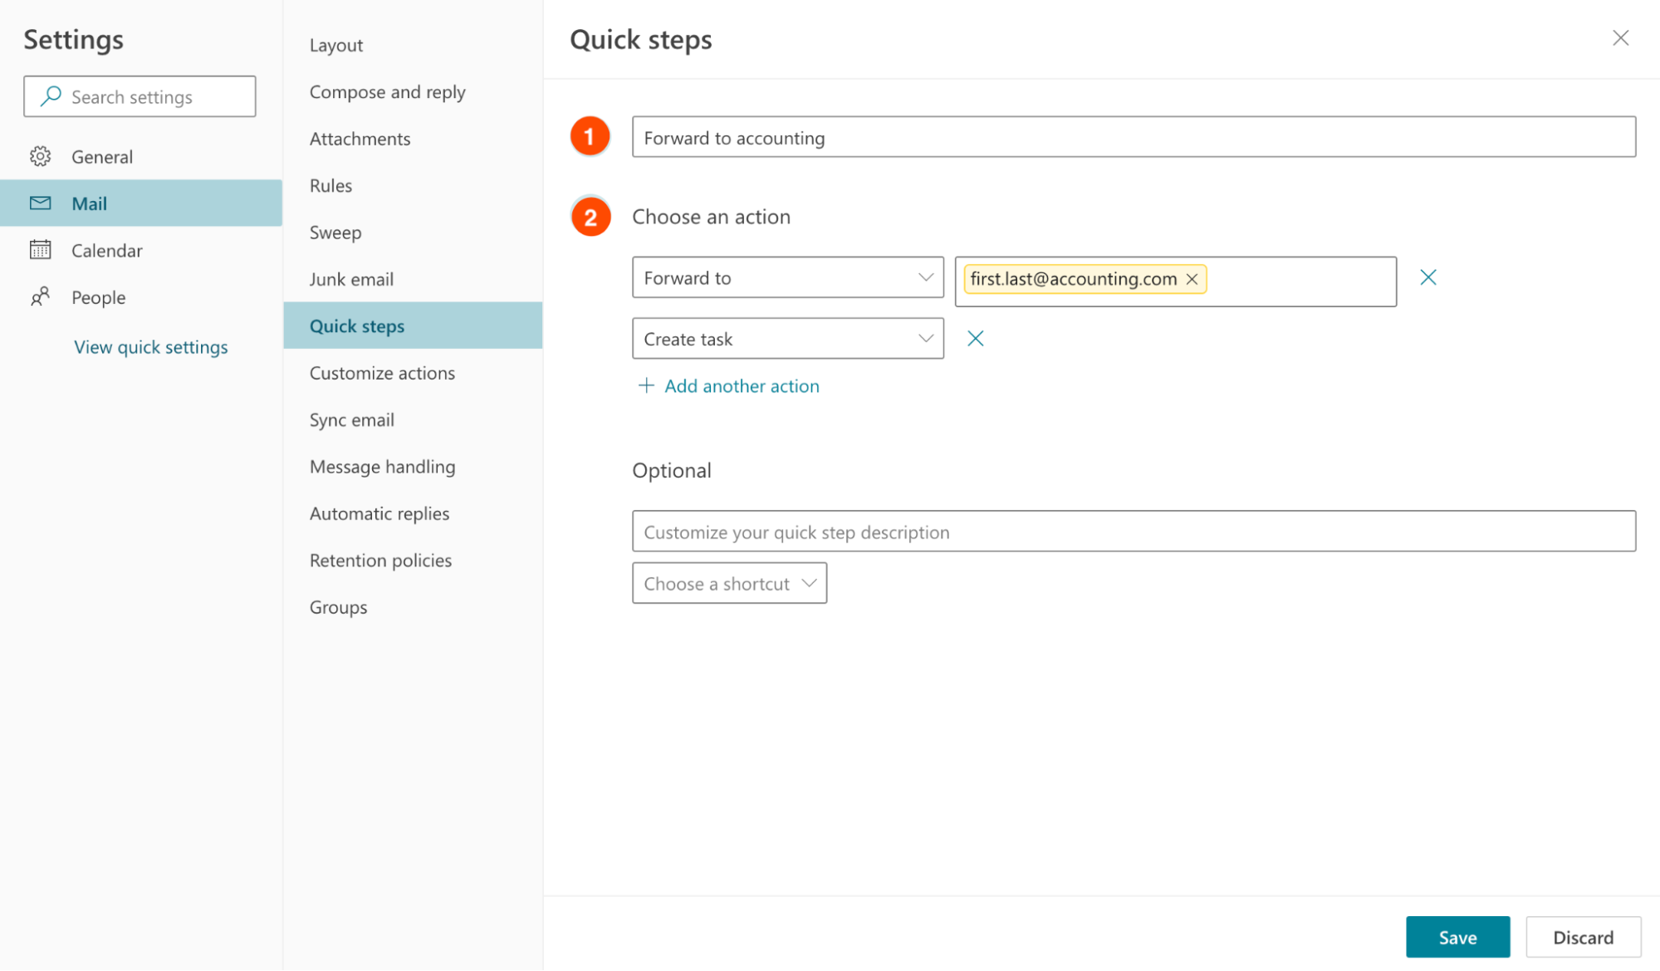The image size is (1660, 971).
Task: Click the remove action icon for Create task
Action: point(975,337)
